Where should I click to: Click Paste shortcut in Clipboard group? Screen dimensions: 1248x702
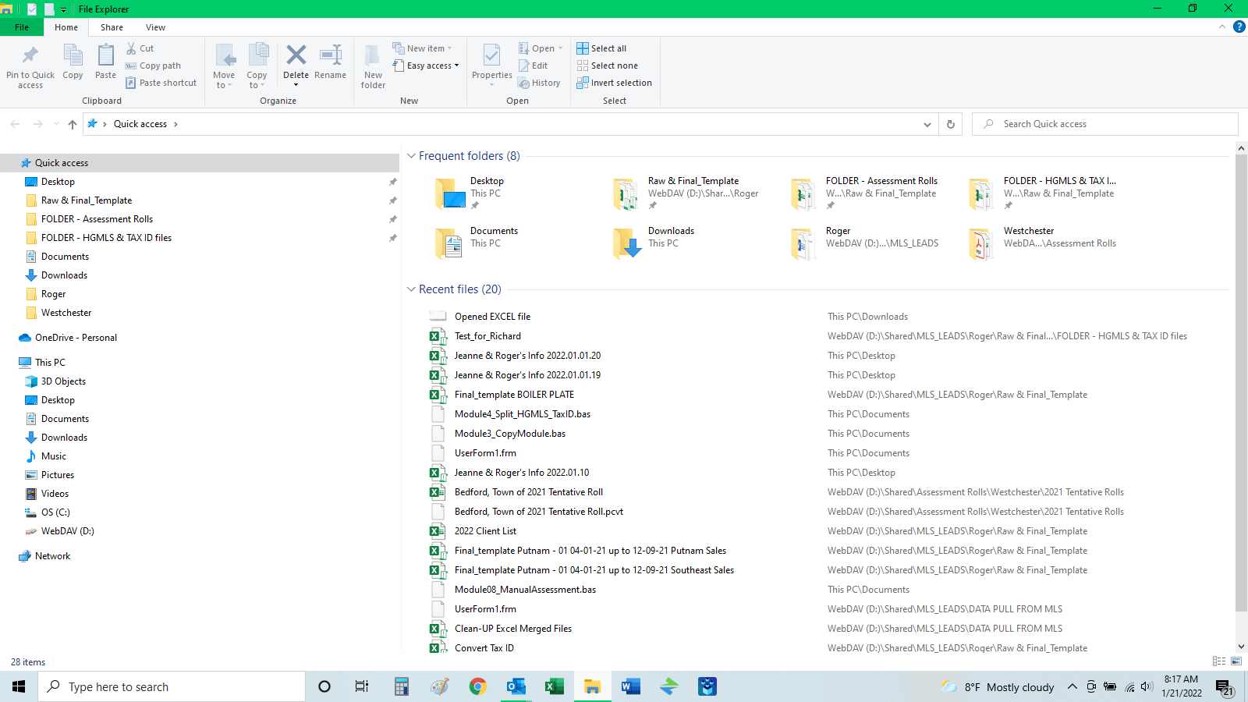click(x=161, y=83)
